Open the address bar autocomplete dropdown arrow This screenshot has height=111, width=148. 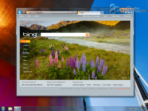point(70,12)
